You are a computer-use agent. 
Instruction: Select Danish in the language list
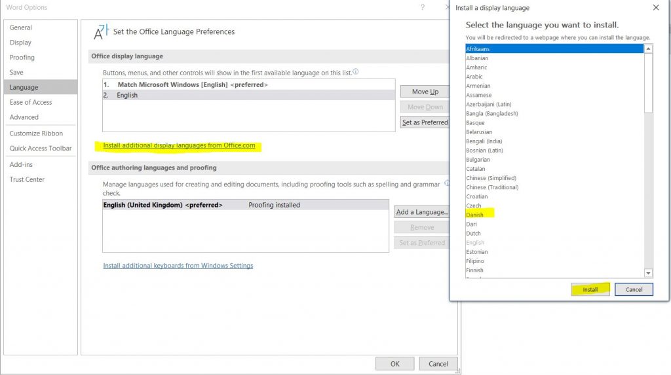[475, 215]
